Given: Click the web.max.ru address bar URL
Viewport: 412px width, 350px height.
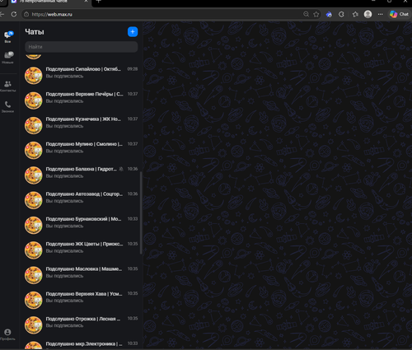Looking at the screenshot, I should tap(52, 14).
